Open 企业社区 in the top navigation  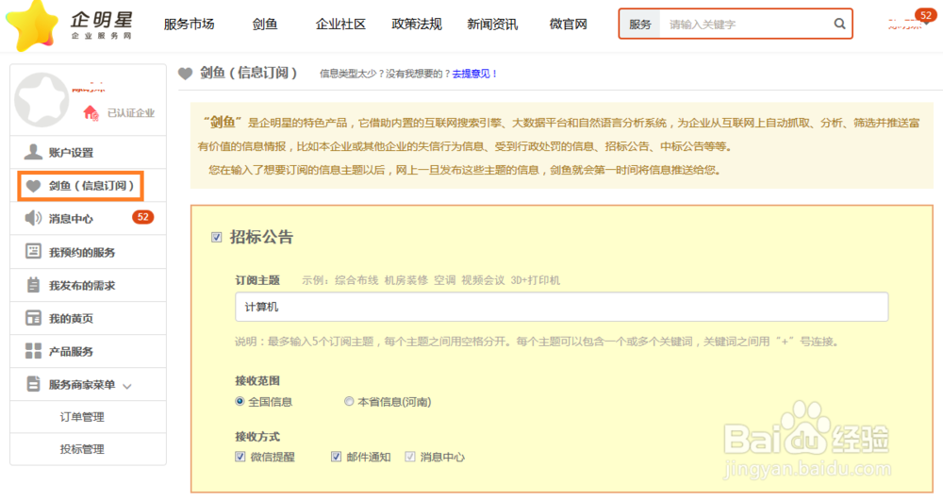(x=340, y=24)
